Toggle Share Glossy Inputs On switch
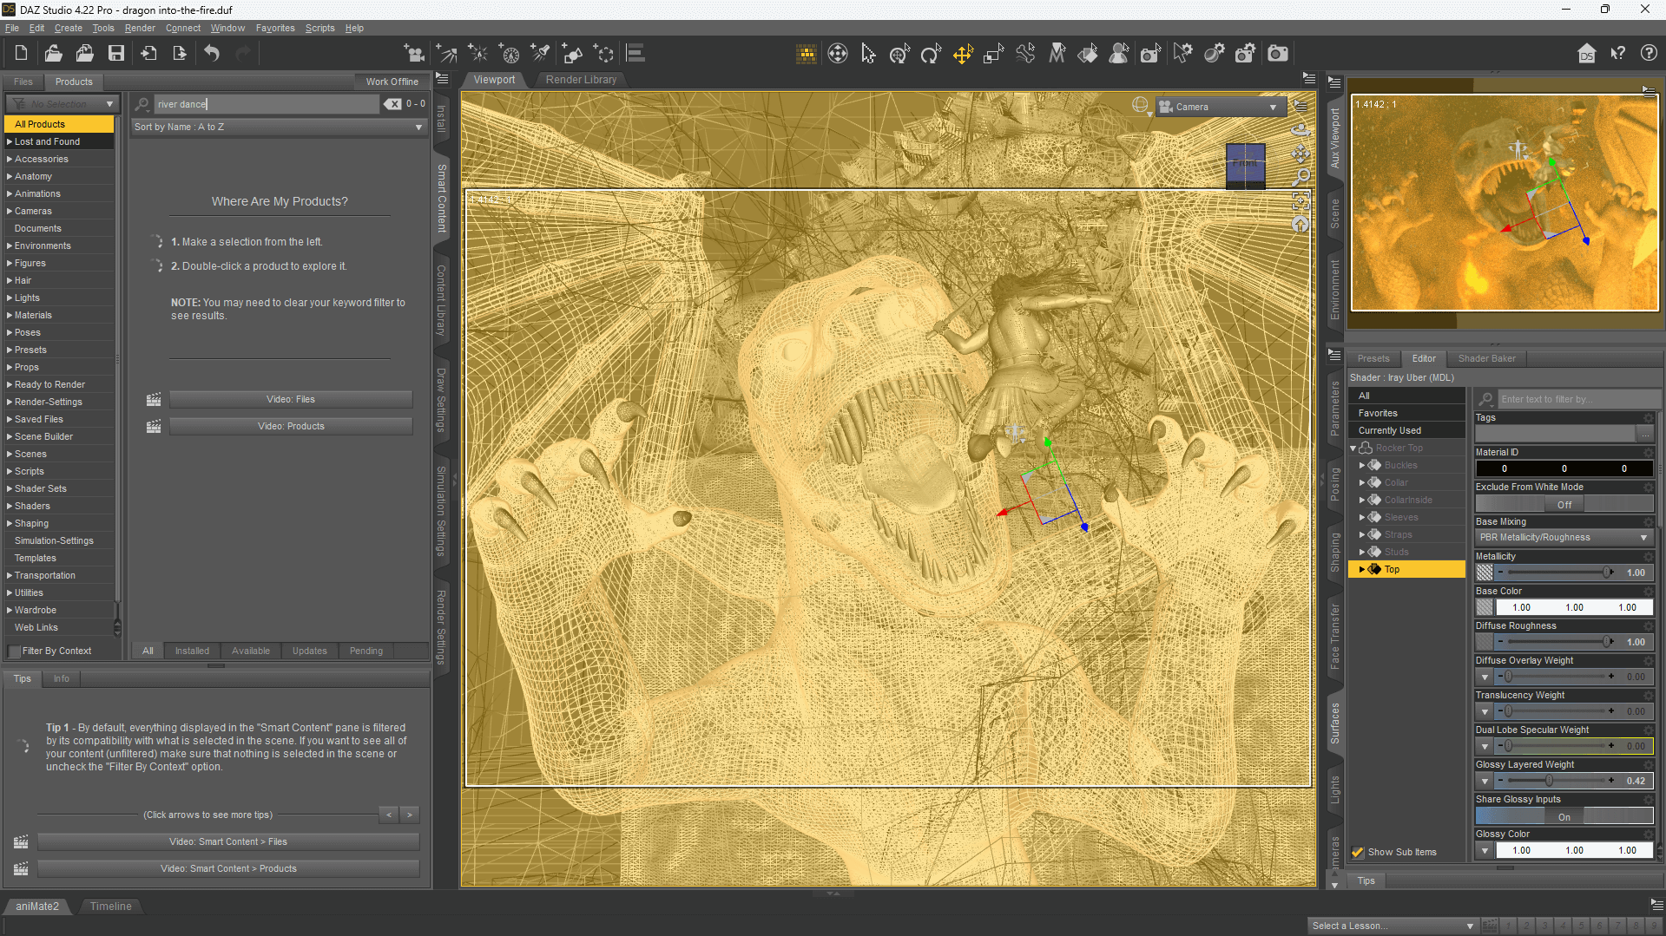 click(1564, 816)
